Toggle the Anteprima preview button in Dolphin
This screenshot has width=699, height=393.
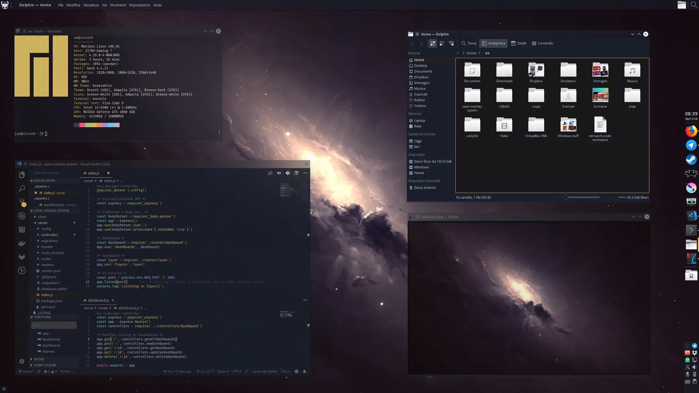coord(493,43)
